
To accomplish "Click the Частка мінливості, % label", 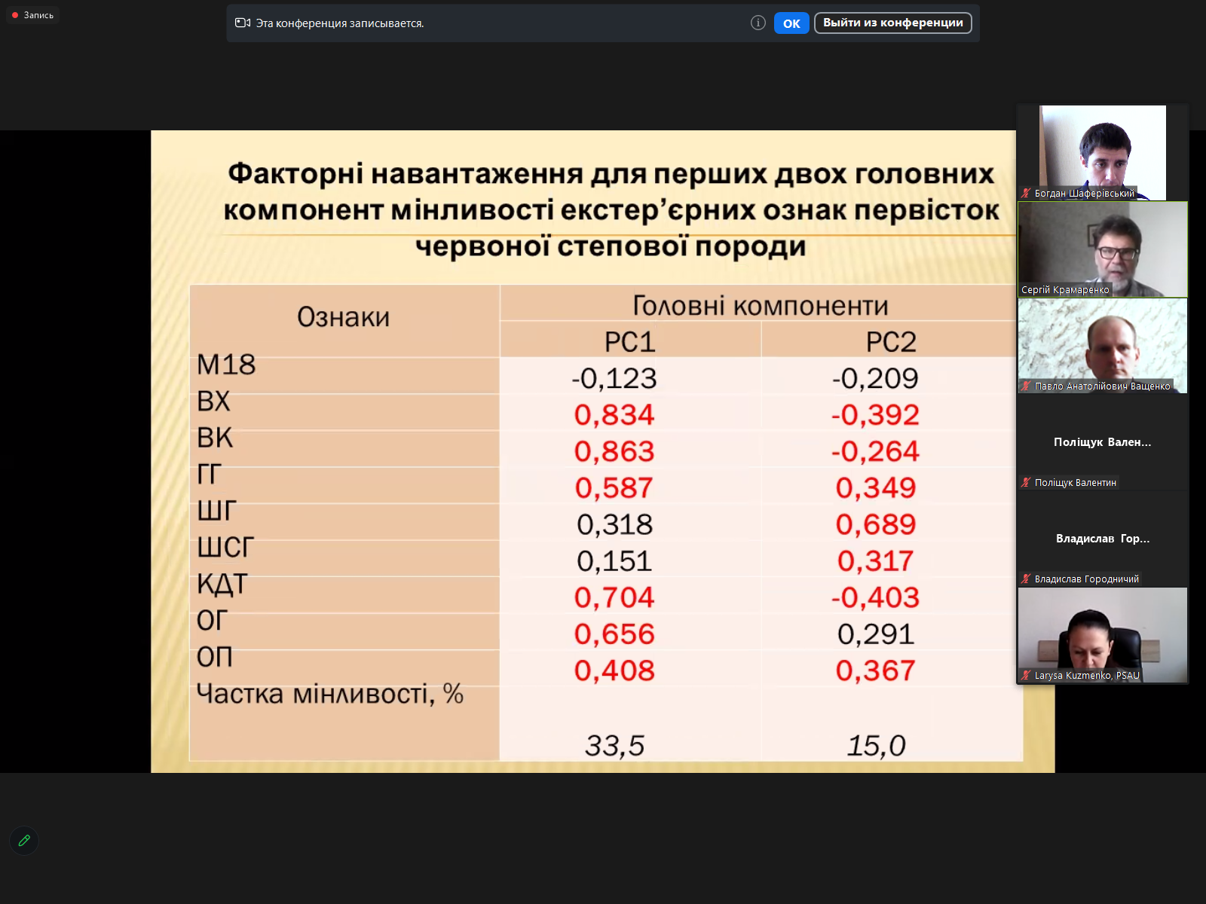I will 329,693.
